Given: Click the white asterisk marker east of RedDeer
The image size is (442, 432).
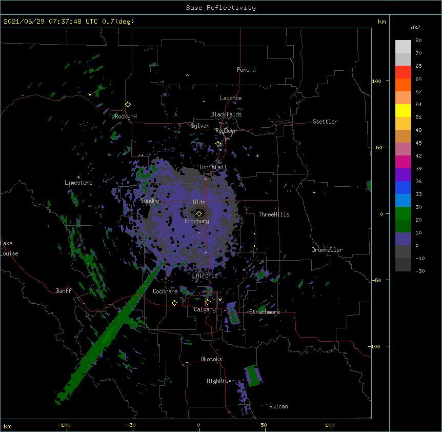Looking at the screenshot, I should (257, 155).
